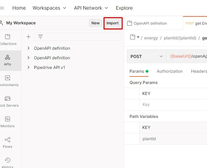The width and height of the screenshot is (207, 168).
Task: Open the Collections sidebar panel
Action: [8, 39]
